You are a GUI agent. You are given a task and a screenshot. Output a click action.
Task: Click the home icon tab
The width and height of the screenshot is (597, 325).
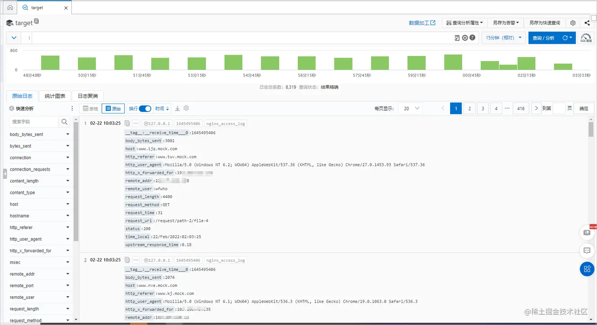pos(10,7)
